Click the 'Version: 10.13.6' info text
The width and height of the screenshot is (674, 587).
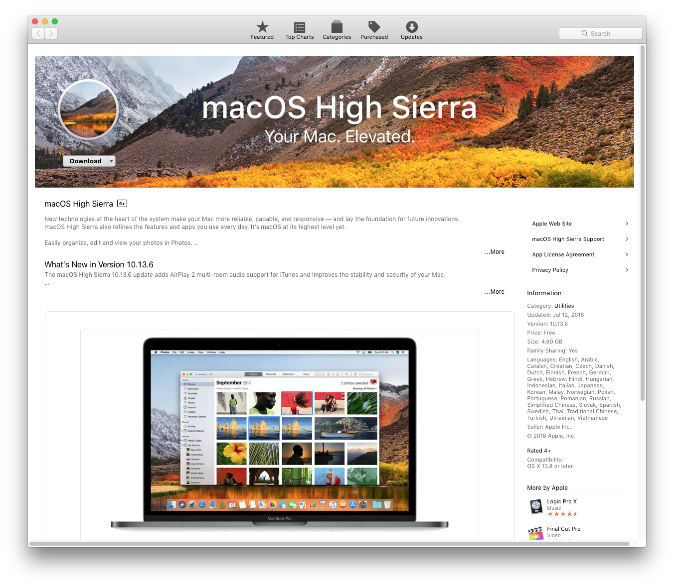[x=547, y=324]
